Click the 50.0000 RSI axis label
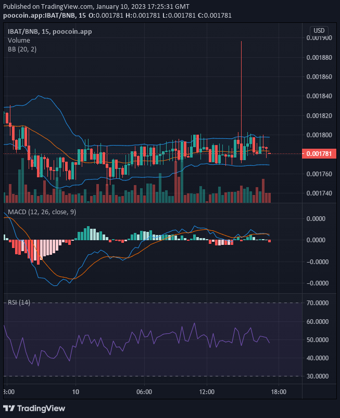 317,340
